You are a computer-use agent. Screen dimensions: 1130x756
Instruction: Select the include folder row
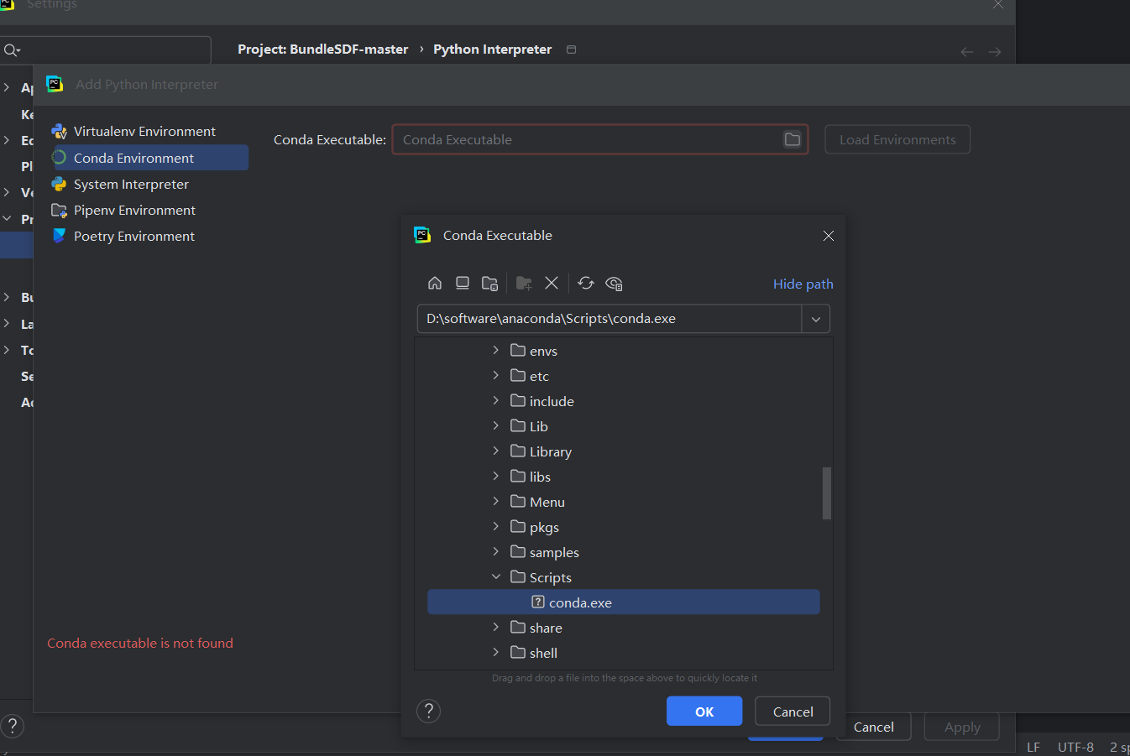624,401
